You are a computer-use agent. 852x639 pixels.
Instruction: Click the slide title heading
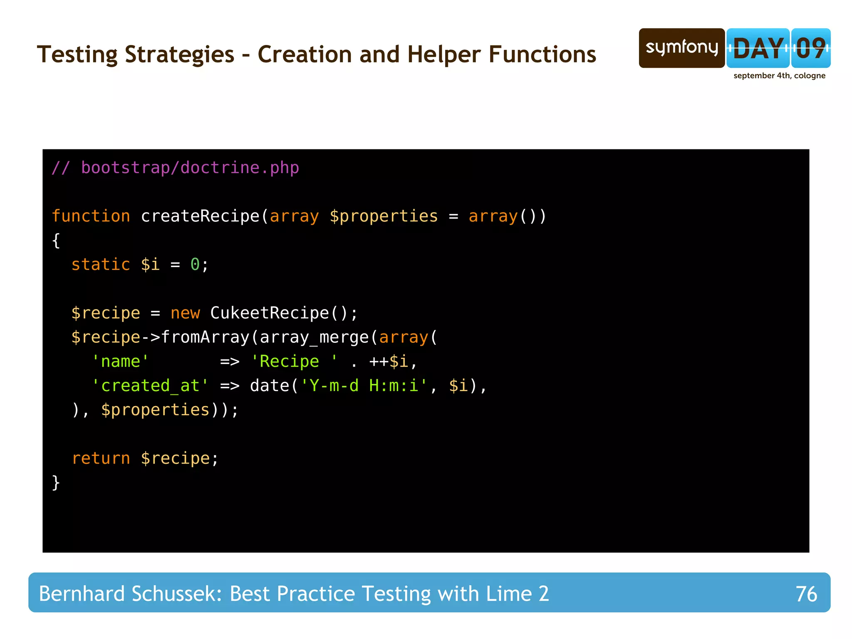[x=316, y=54]
